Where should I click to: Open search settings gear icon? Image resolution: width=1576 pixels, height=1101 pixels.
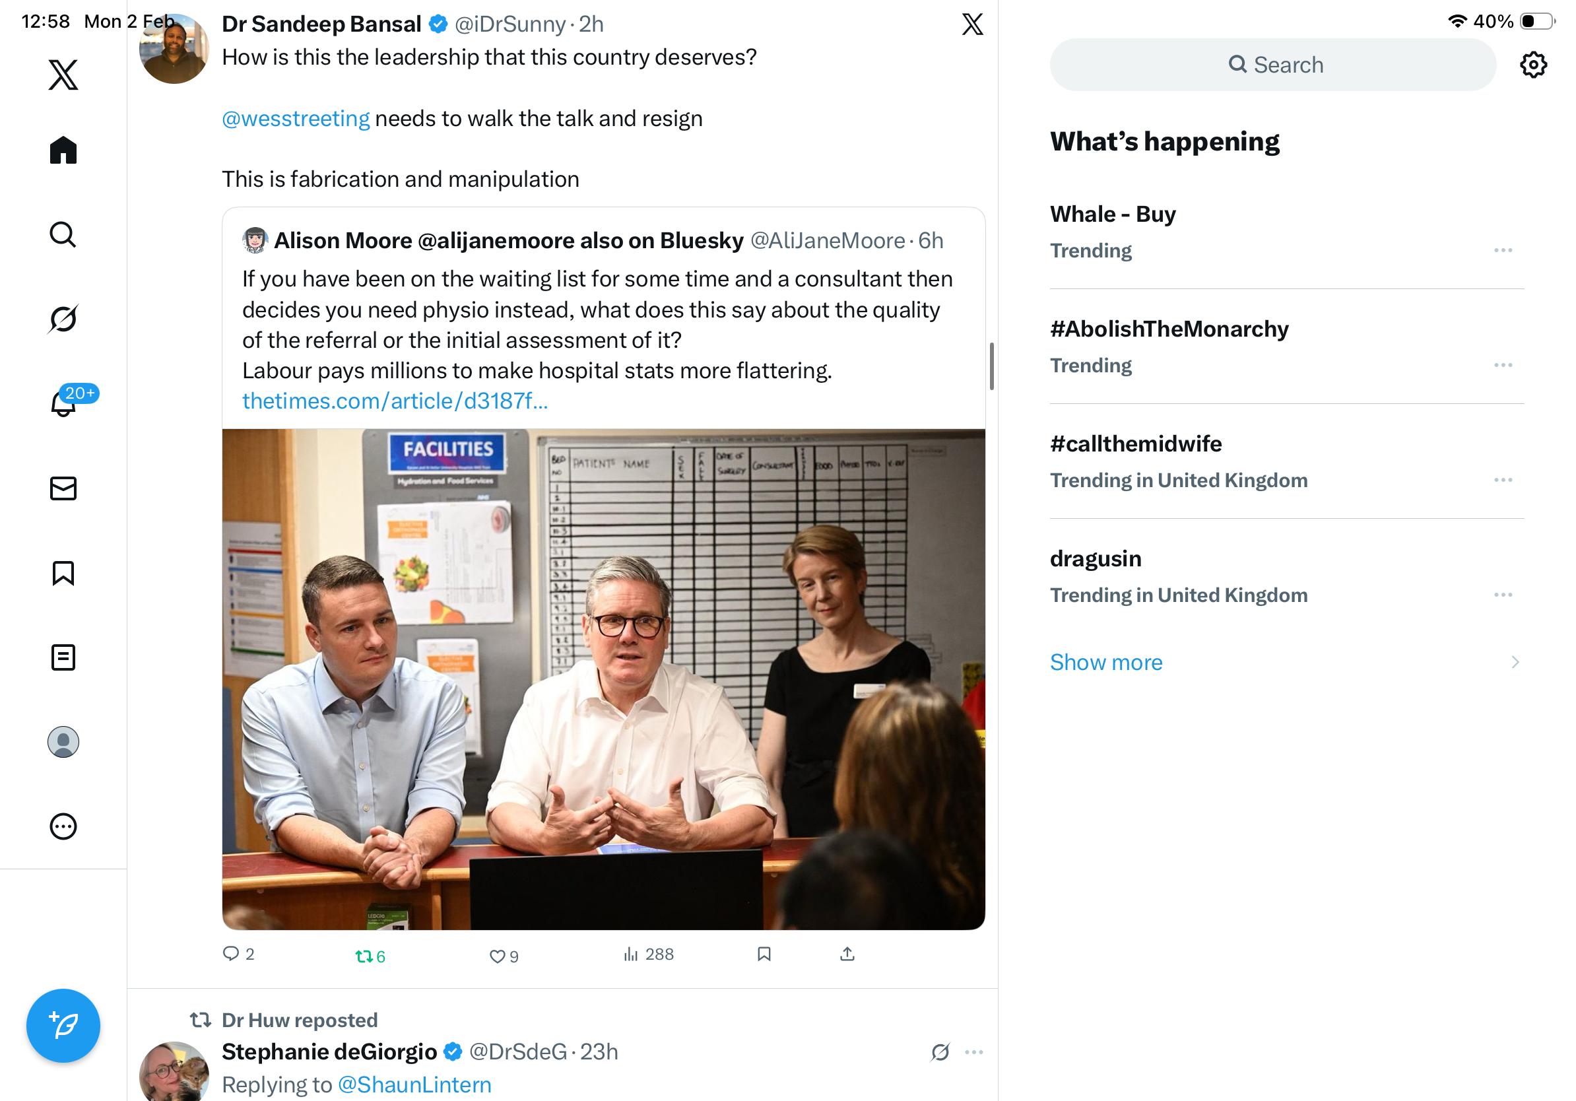pyautogui.click(x=1532, y=65)
